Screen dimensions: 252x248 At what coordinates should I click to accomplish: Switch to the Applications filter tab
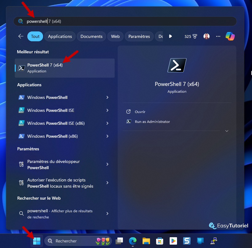pos(60,36)
